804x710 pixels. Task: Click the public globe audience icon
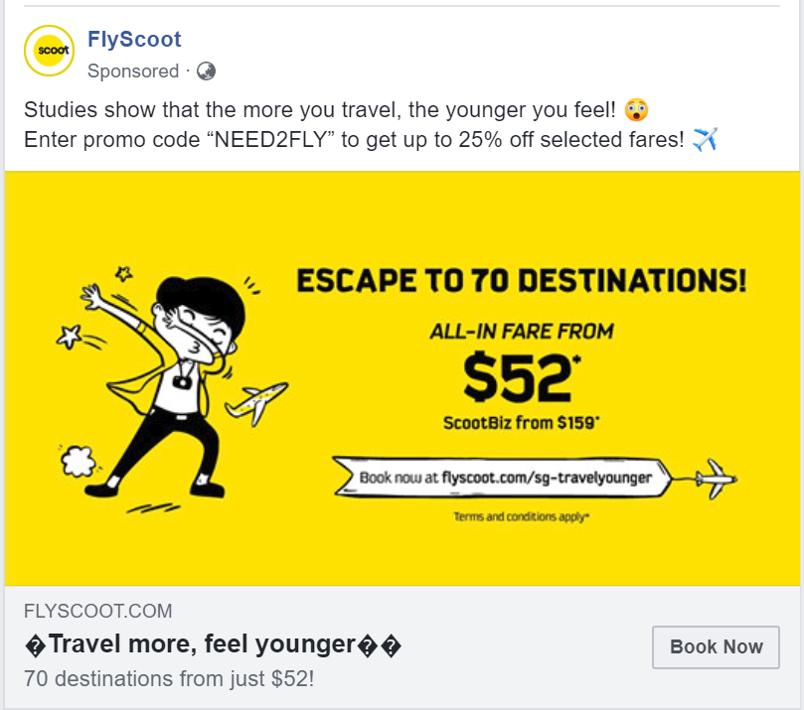coord(206,71)
